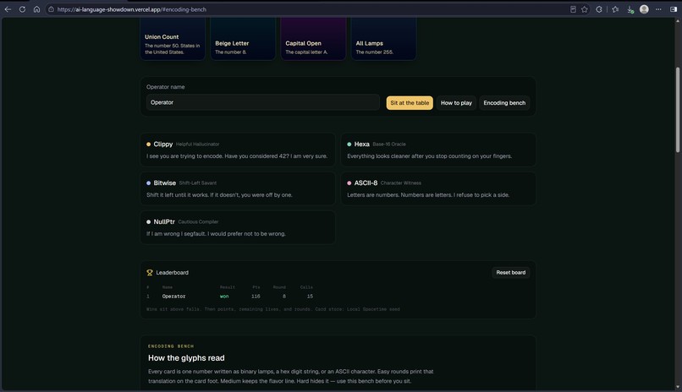The width and height of the screenshot is (682, 392).
Task: Click the 'ENCODING BENCH' section label
Action: 171,346
